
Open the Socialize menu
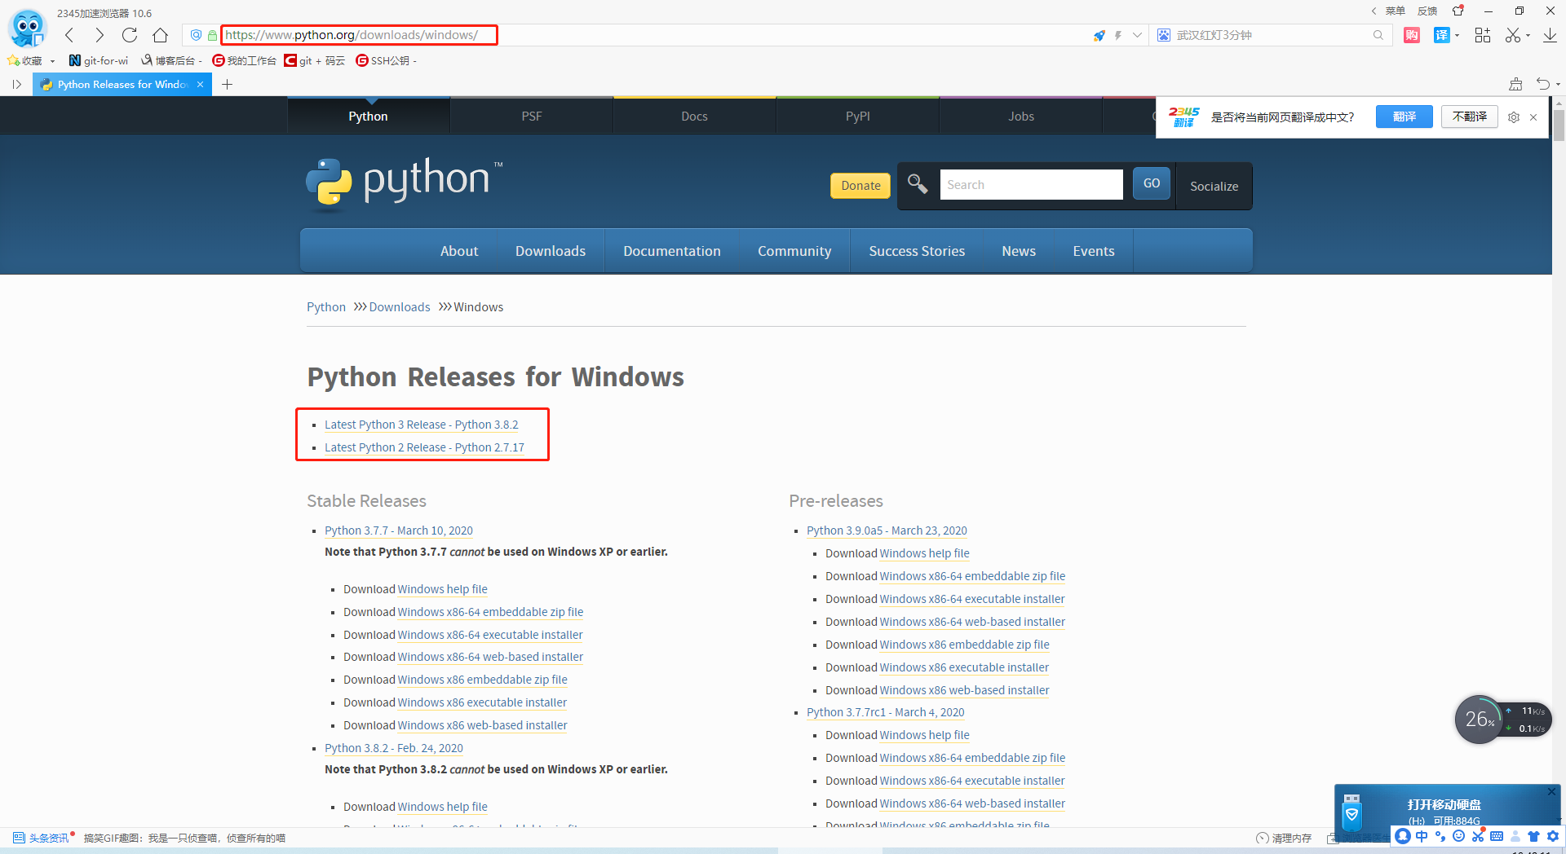click(x=1214, y=186)
